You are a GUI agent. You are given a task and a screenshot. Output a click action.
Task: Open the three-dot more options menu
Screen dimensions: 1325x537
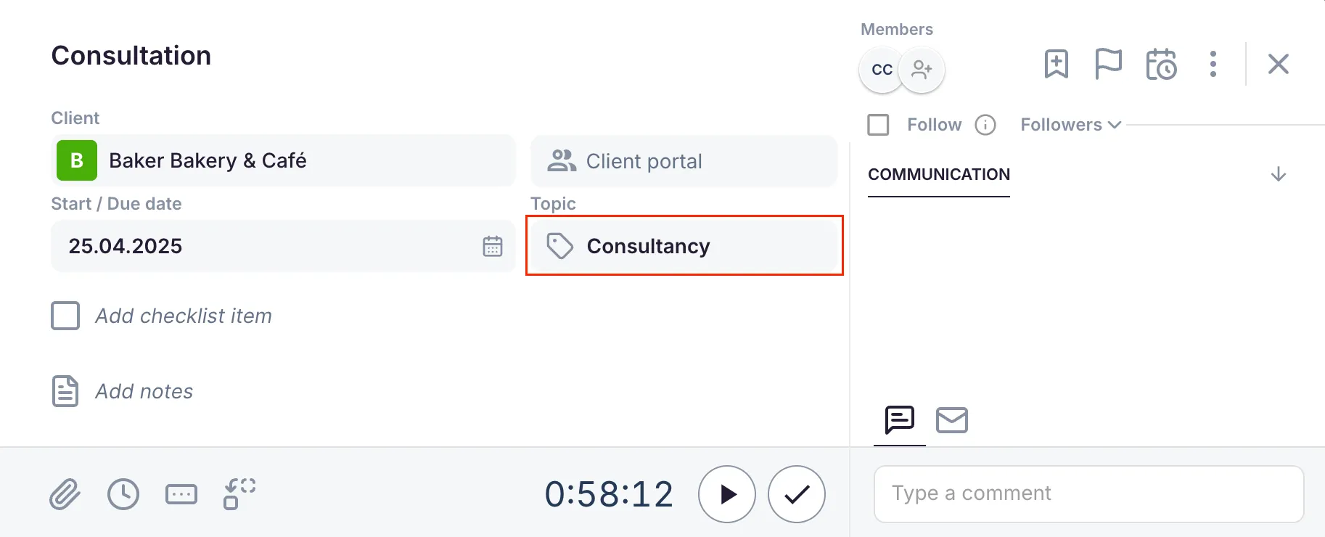1213,64
